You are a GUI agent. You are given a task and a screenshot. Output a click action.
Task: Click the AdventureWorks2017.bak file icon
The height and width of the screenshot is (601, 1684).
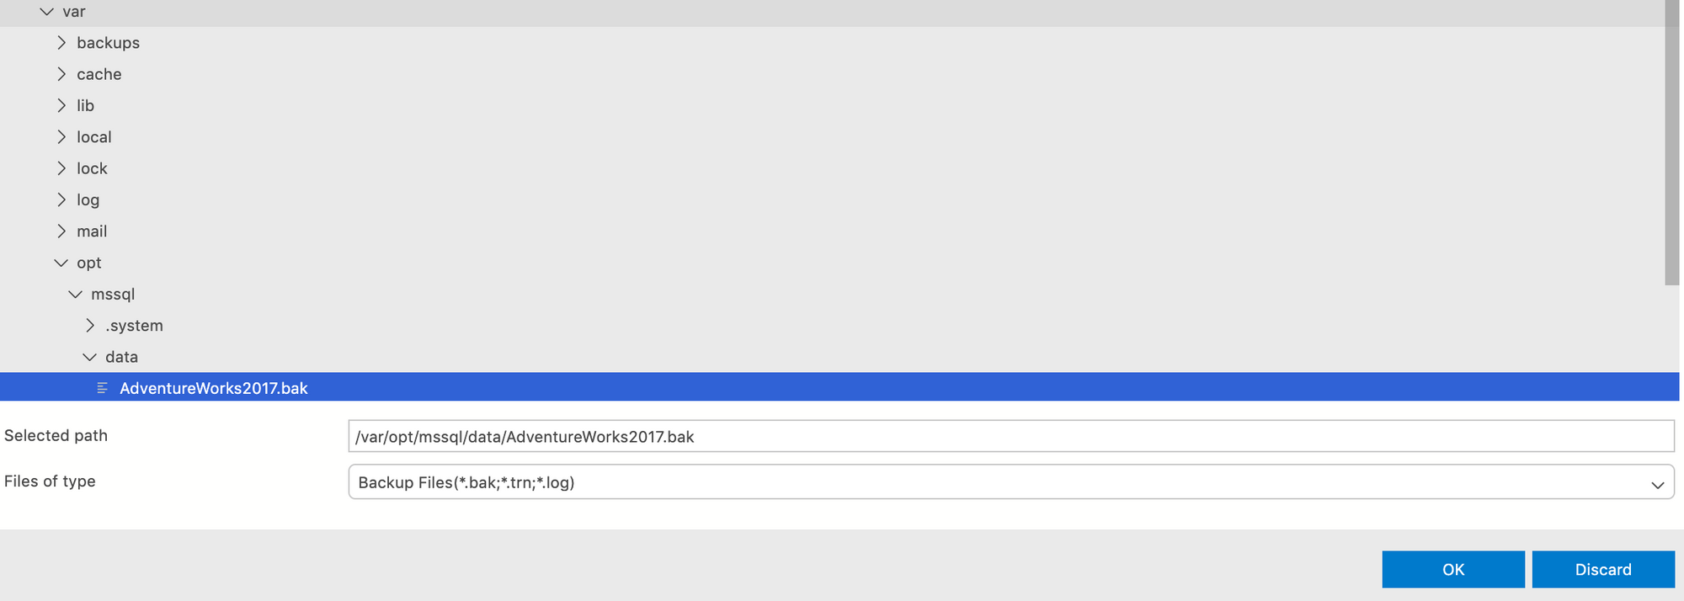tap(103, 388)
